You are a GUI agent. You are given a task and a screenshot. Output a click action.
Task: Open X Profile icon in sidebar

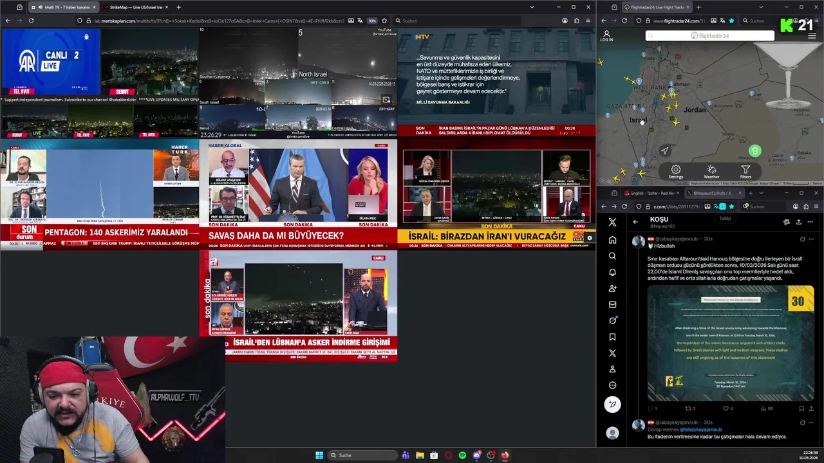point(612,369)
